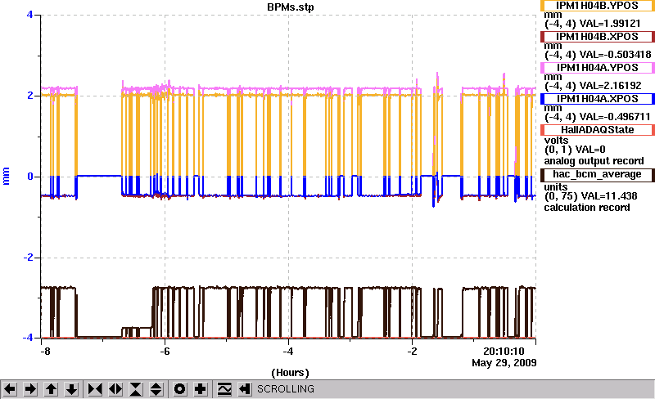Select the IPM1H04B.XPOS curve legend
655x399 pixels.
coord(598,37)
